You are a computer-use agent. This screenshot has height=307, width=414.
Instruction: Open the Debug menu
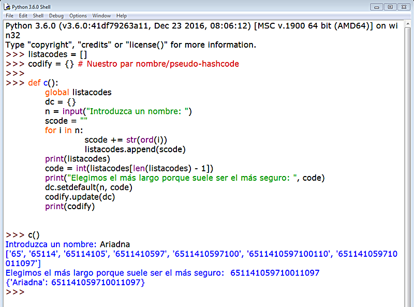tap(56, 16)
